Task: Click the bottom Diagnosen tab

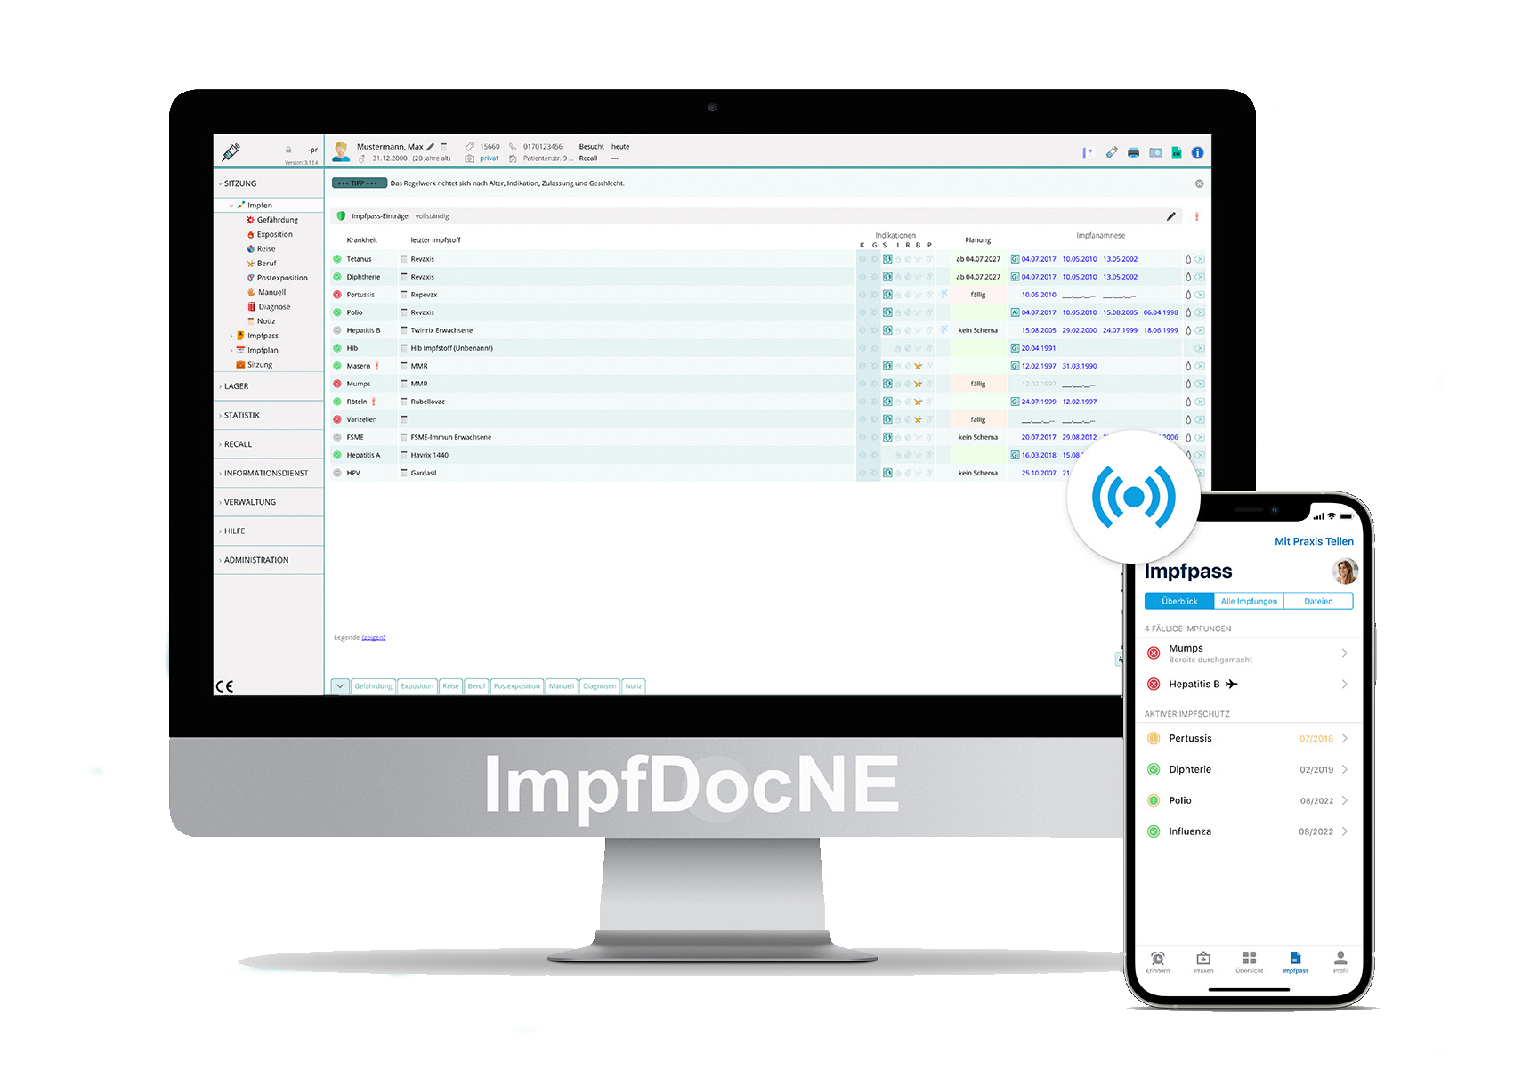Action: [x=600, y=686]
